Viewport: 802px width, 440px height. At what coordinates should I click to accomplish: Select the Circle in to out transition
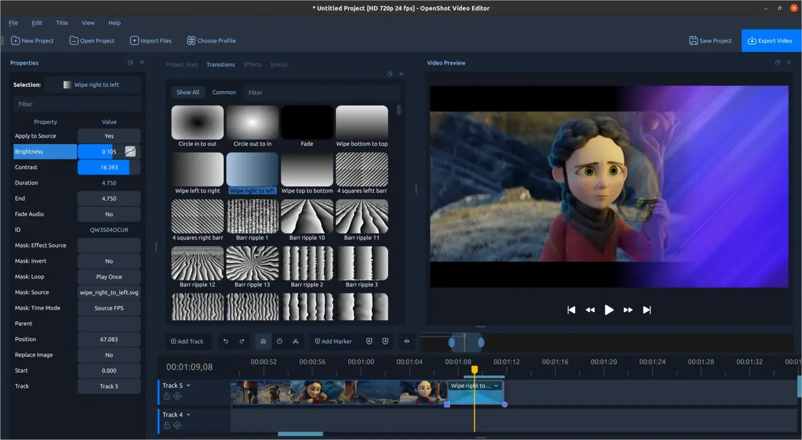[x=197, y=126]
